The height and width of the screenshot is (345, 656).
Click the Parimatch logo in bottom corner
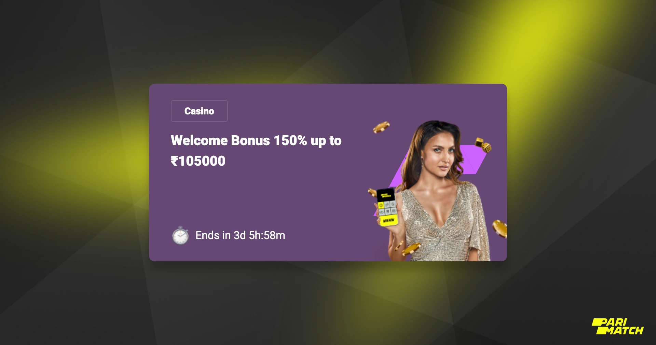[618, 326]
